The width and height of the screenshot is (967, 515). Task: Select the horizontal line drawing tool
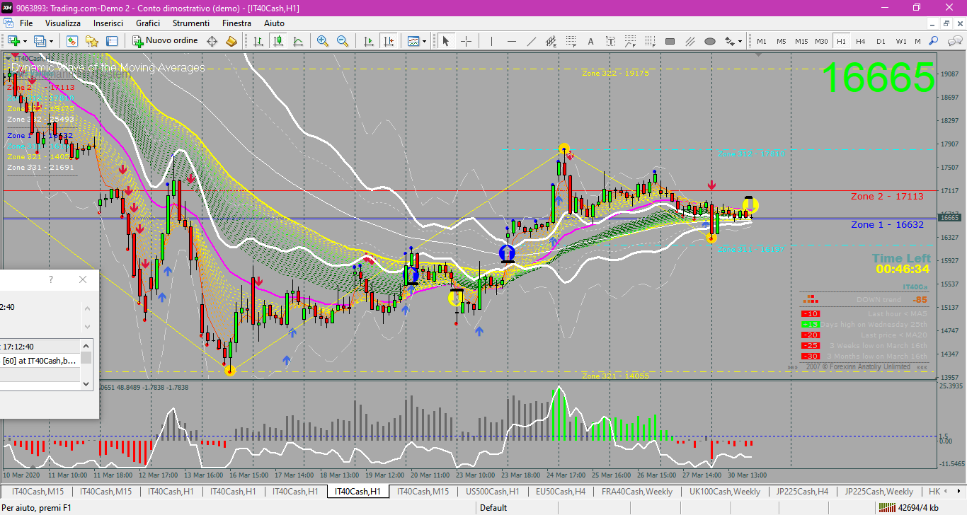point(512,41)
